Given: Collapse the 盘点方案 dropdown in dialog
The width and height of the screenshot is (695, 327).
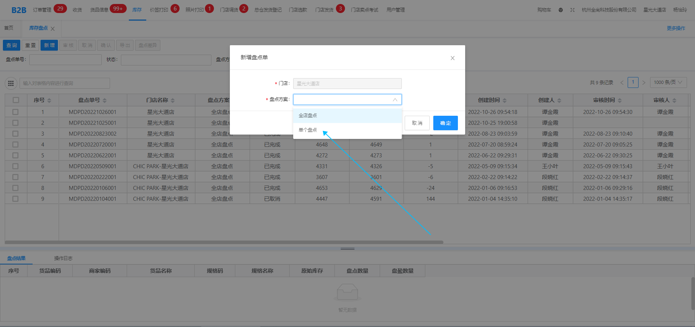Looking at the screenshot, I should 395,100.
